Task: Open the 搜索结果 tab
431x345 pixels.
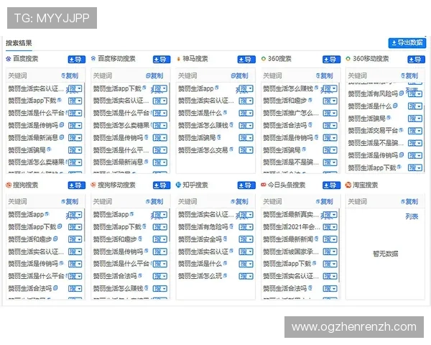Action: click(x=19, y=43)
